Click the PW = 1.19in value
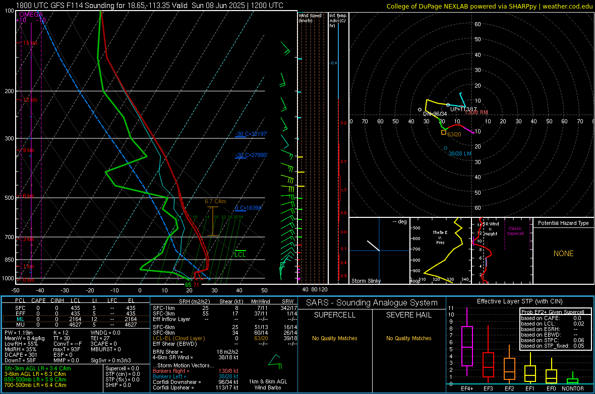 pyautogui.click(x=19, y=333)
